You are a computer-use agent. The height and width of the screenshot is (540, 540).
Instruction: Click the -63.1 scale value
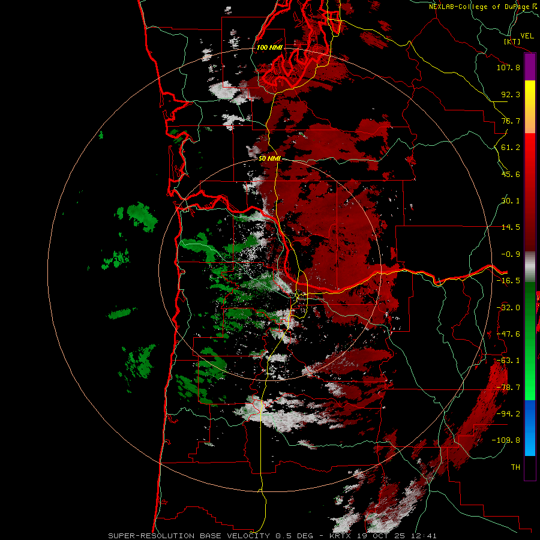pos(508,361)
